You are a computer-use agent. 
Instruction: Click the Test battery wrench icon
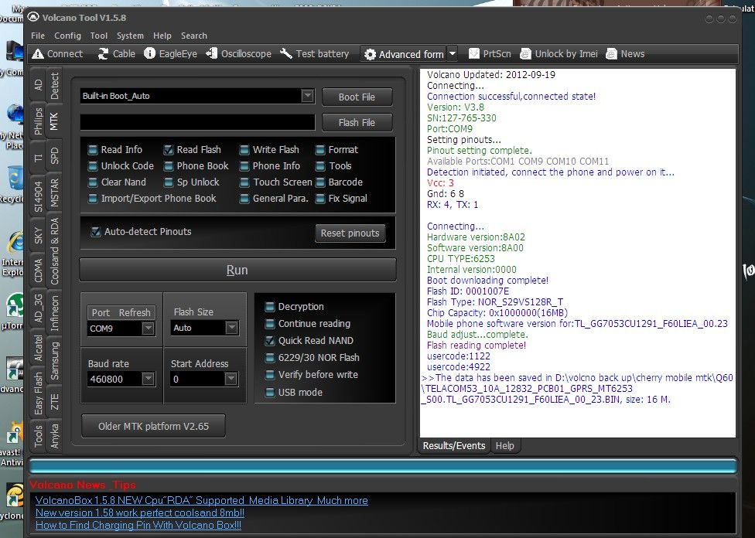(286, 54)
